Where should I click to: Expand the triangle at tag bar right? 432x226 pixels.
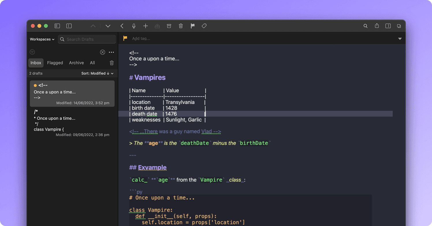(x=400, y=39)
